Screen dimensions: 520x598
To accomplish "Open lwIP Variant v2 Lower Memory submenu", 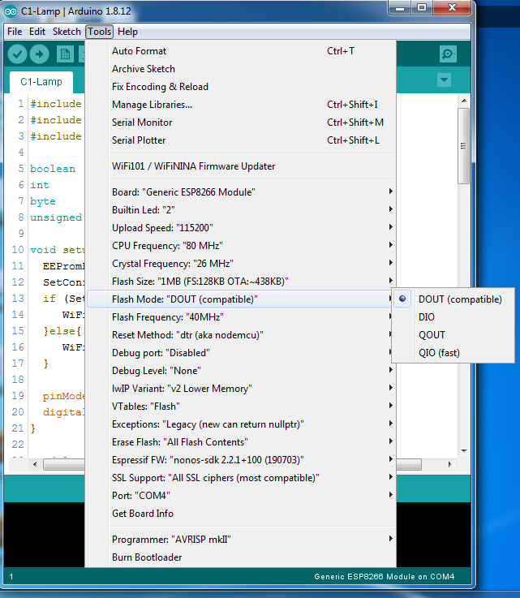I will 241,389.
